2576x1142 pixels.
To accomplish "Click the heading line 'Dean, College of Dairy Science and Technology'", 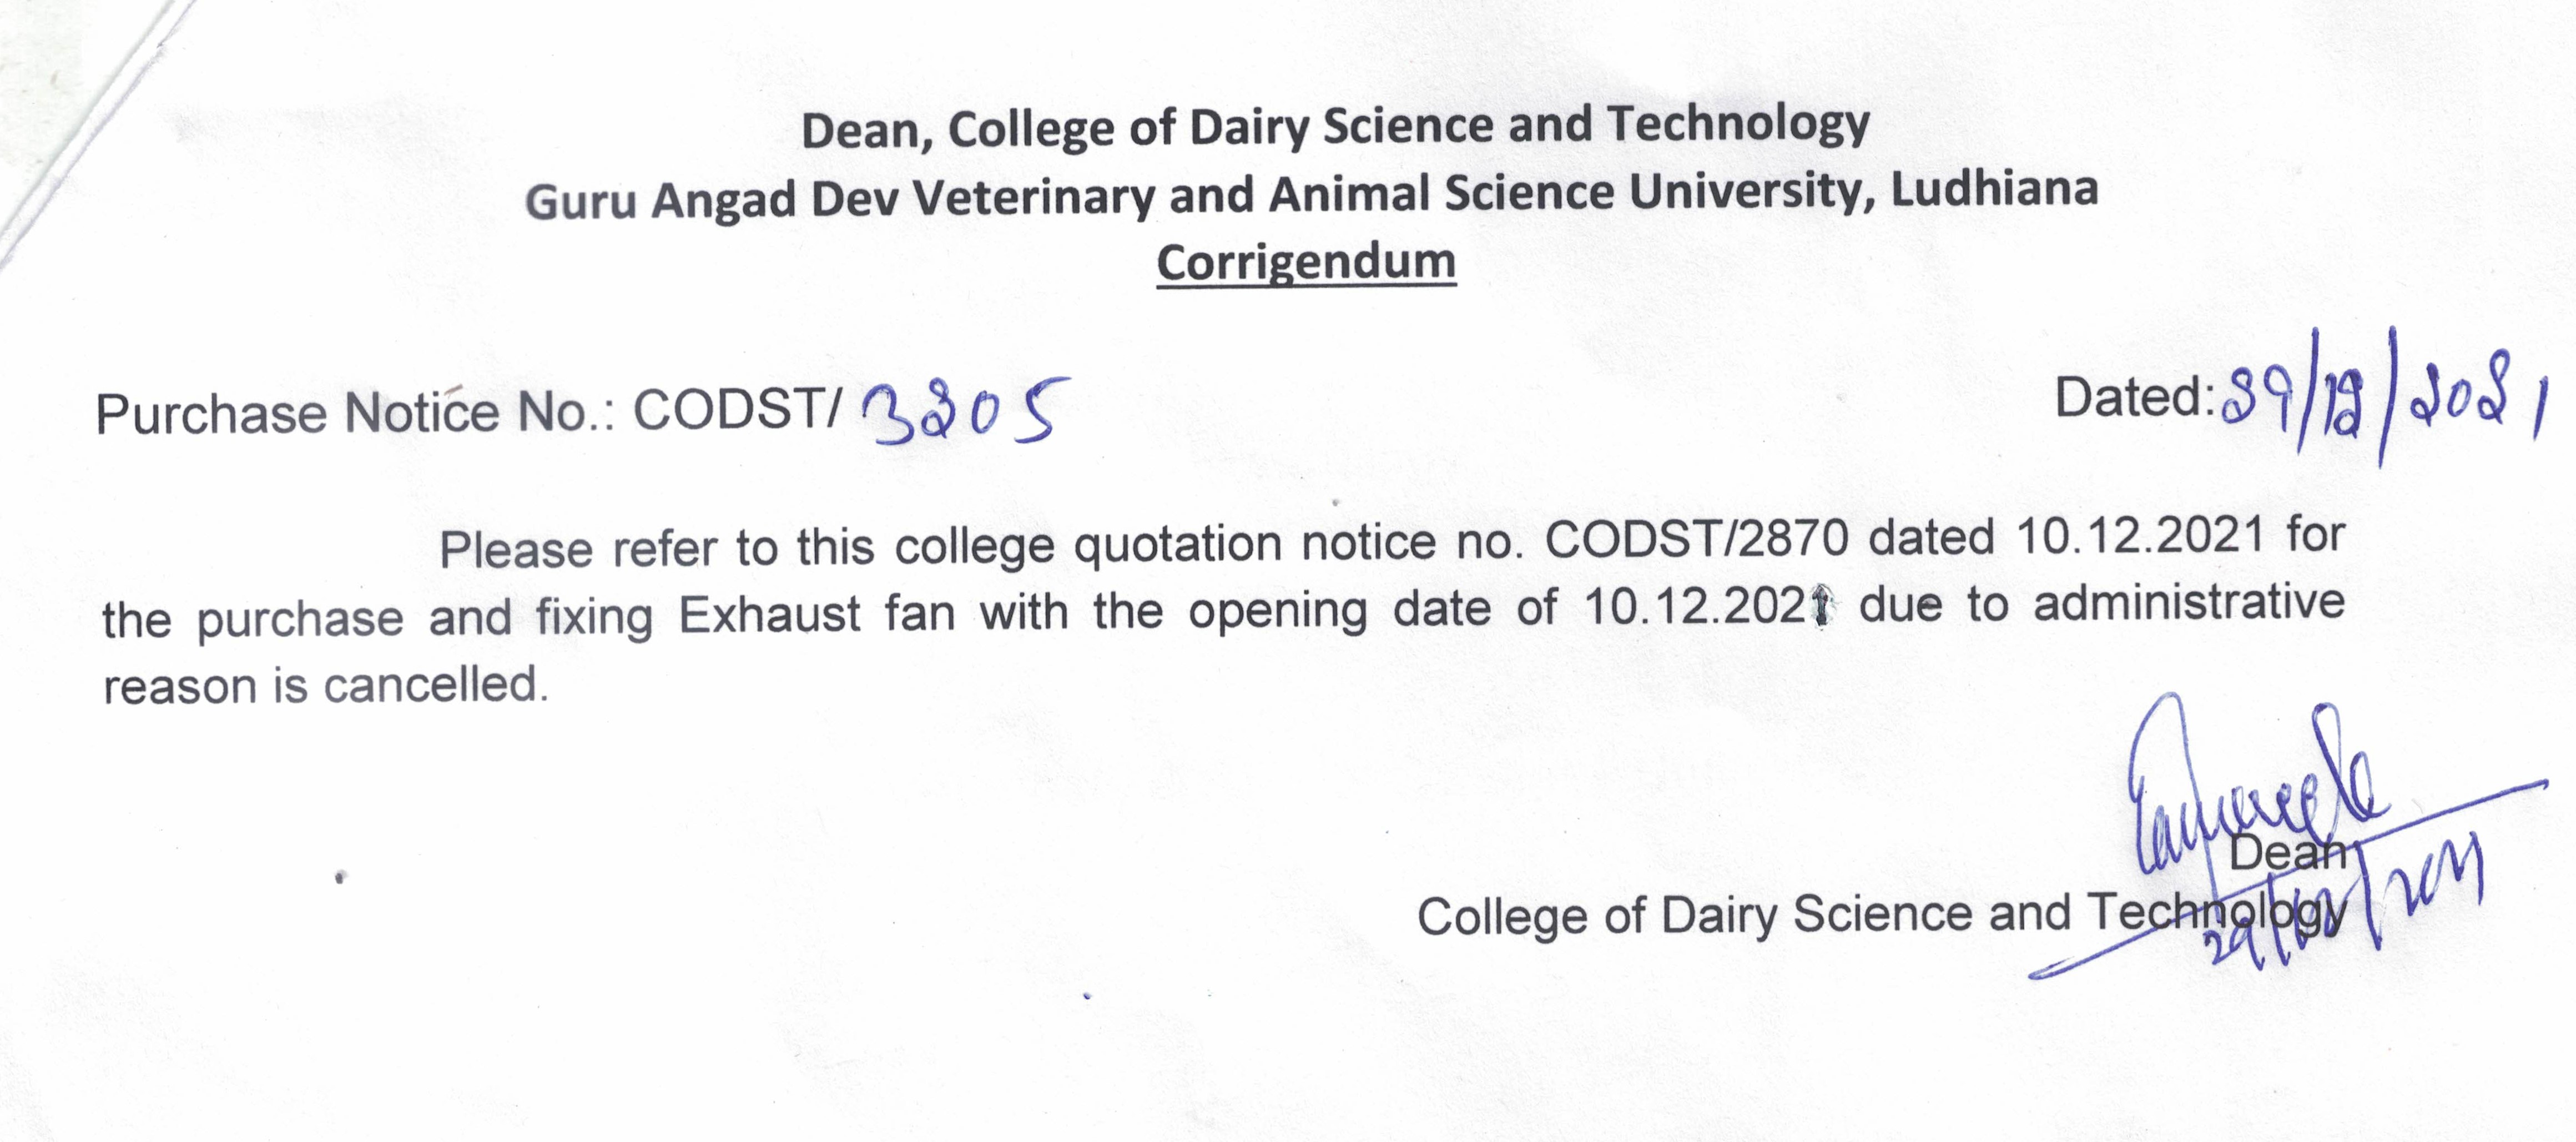I will pyautogui.click(x=1335, y=128).
